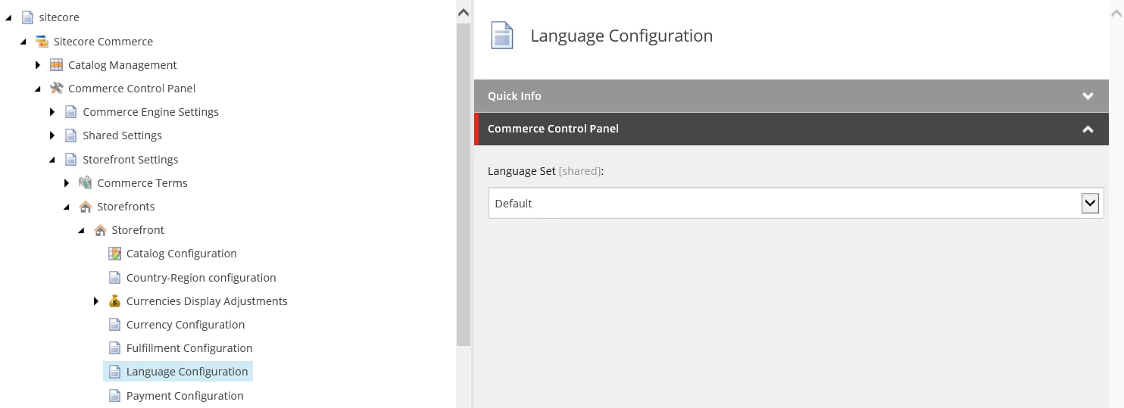The width and height of the screenshot is (1124, 408).
Task: Expand the Quick Info section chevron
Action: point(1088,96)
